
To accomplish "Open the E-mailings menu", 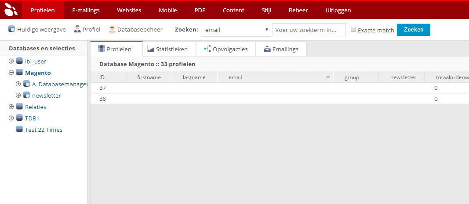I will pyautogui.click(x=86, y=10).
